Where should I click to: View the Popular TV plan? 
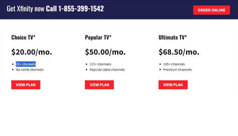click(99, 85)
